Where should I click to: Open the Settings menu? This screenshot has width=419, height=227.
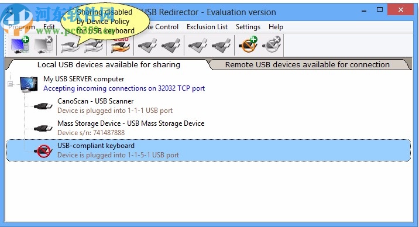[248, 27]
